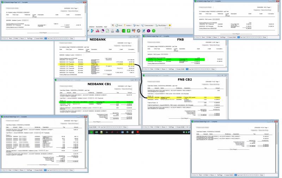This screenshot has height=178, width=282.
Task: Click Print in top-left GL Detailed Ledger window
Action: [x=10, y=38]
